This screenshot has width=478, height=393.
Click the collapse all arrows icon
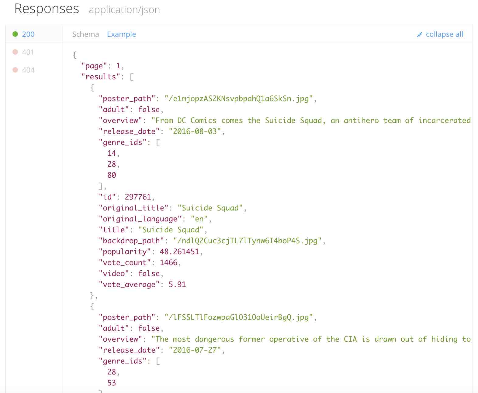[x=420, y=35]
